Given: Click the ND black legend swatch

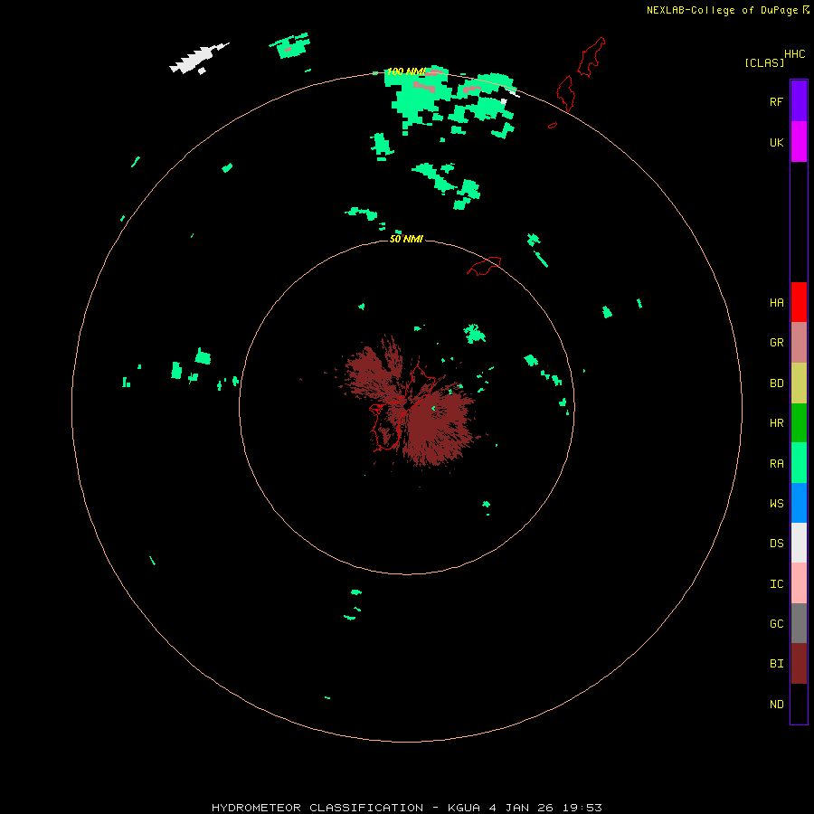Looking at the screenshot, I should 799,704.
